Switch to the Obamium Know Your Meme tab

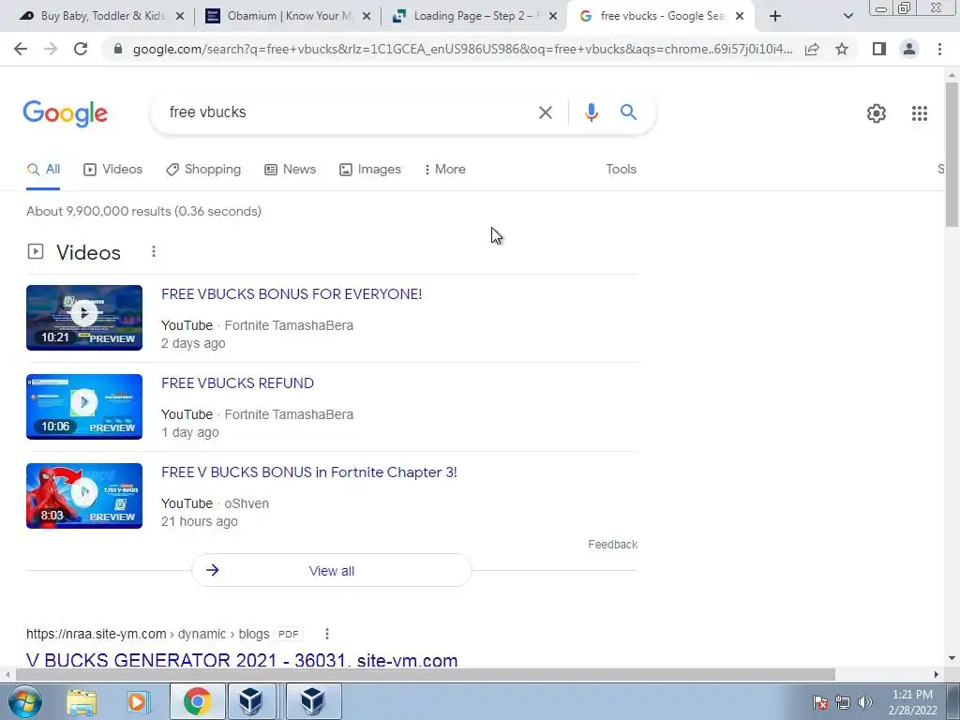[x=288, y=16]
